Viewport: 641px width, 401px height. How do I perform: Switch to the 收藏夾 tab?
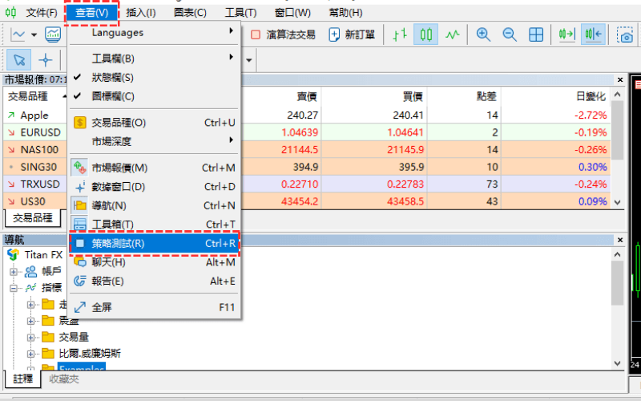point(64,379)
